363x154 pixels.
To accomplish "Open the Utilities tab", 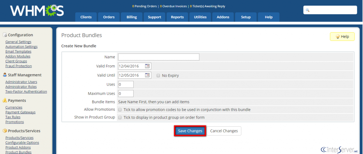I will point(200,17).
